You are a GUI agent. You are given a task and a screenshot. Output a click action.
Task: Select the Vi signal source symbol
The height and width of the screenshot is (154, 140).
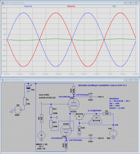[41, 136]
